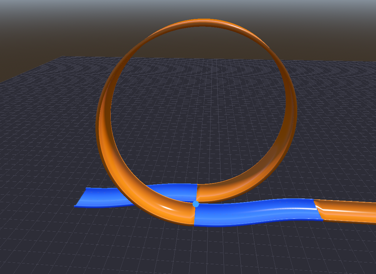This screenshot has height=274, width=376.
Task: Click the grid floor in the foreground
Action: [x=187, y=254]
